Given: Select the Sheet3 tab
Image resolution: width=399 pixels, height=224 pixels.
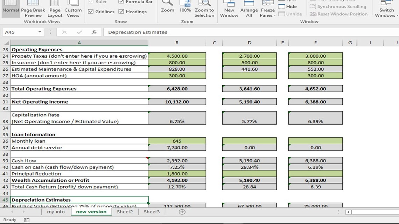Looking at the screenshot, I should coord(151,211).
